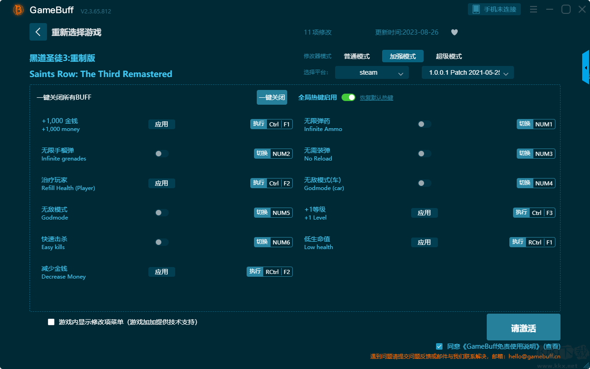The image size is (590, 369).
Task: Click the NUM6 hotkey for Easy kills
Action: (273, 242)
